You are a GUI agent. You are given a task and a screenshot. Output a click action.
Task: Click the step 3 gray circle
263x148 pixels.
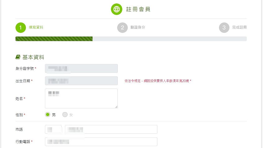click(x=224, y=28)
